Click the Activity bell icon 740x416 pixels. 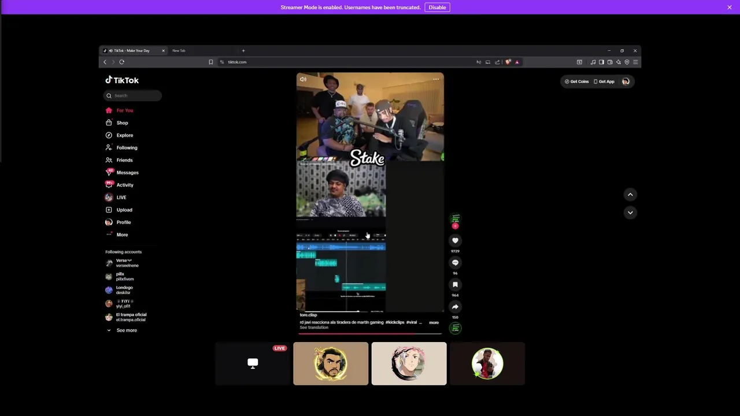(109, 185)
